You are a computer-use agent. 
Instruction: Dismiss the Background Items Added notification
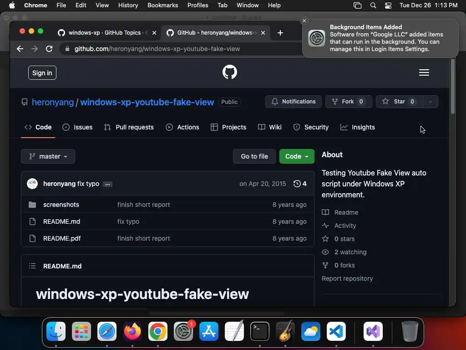[x=304, y=21]
